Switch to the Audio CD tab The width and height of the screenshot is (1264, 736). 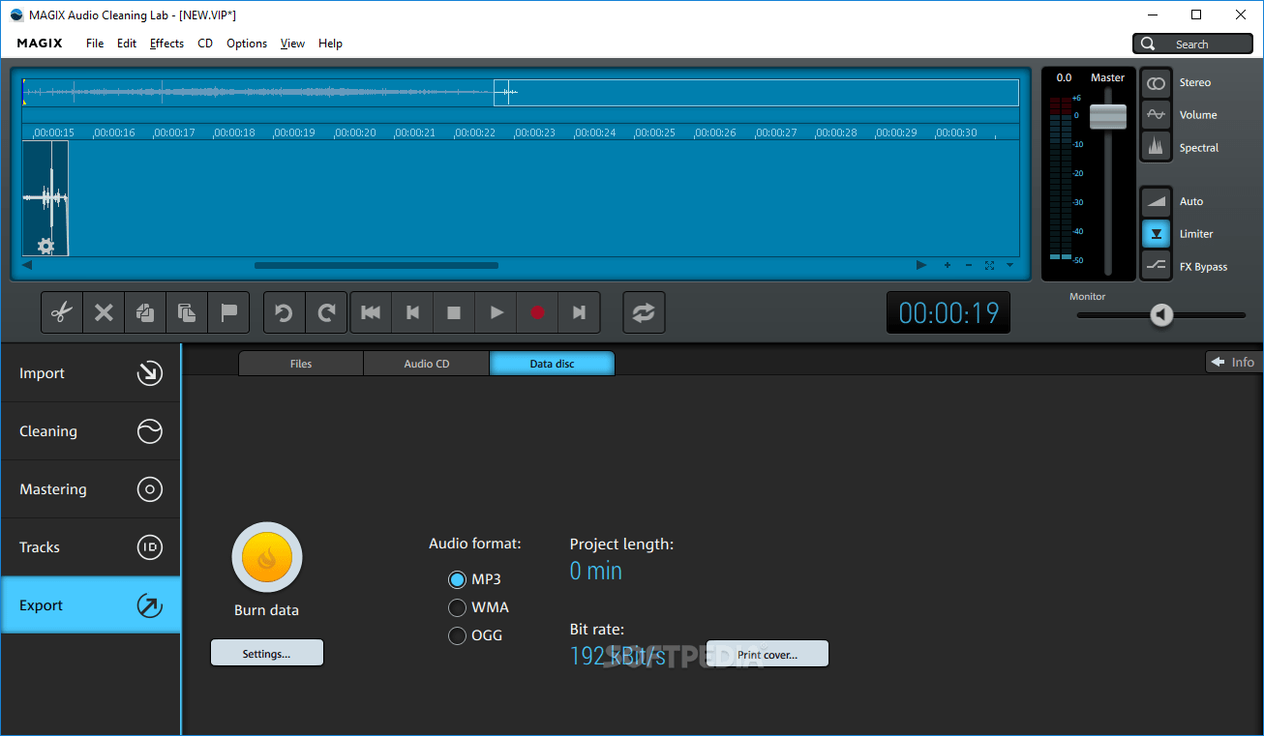point(426,363)
